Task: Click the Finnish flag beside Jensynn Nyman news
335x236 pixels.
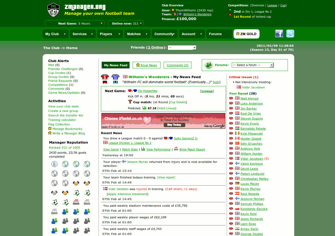Action: tap(124, 162)
